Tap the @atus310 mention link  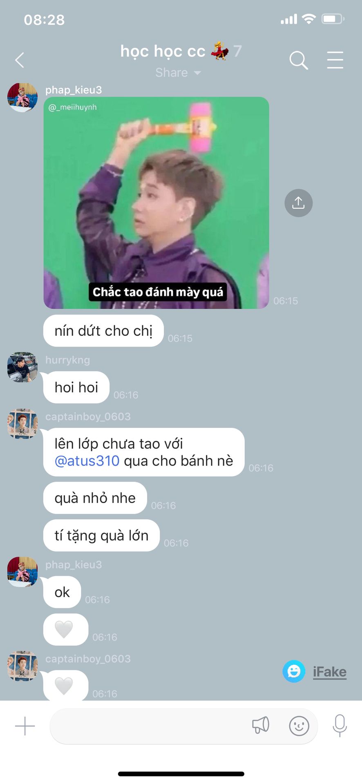tap(87, 461)
